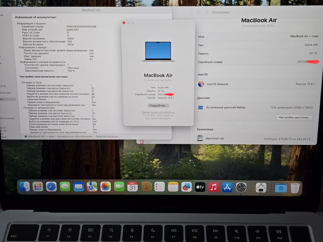Screen dimensions: 323x242
Task: Select SCSI item in System Information sidebar
Action: pyautogui.click(x=3, y=86)
